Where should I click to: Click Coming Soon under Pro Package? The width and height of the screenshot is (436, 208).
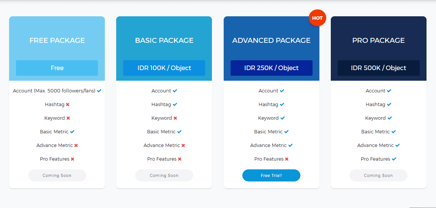pos(378,175)
